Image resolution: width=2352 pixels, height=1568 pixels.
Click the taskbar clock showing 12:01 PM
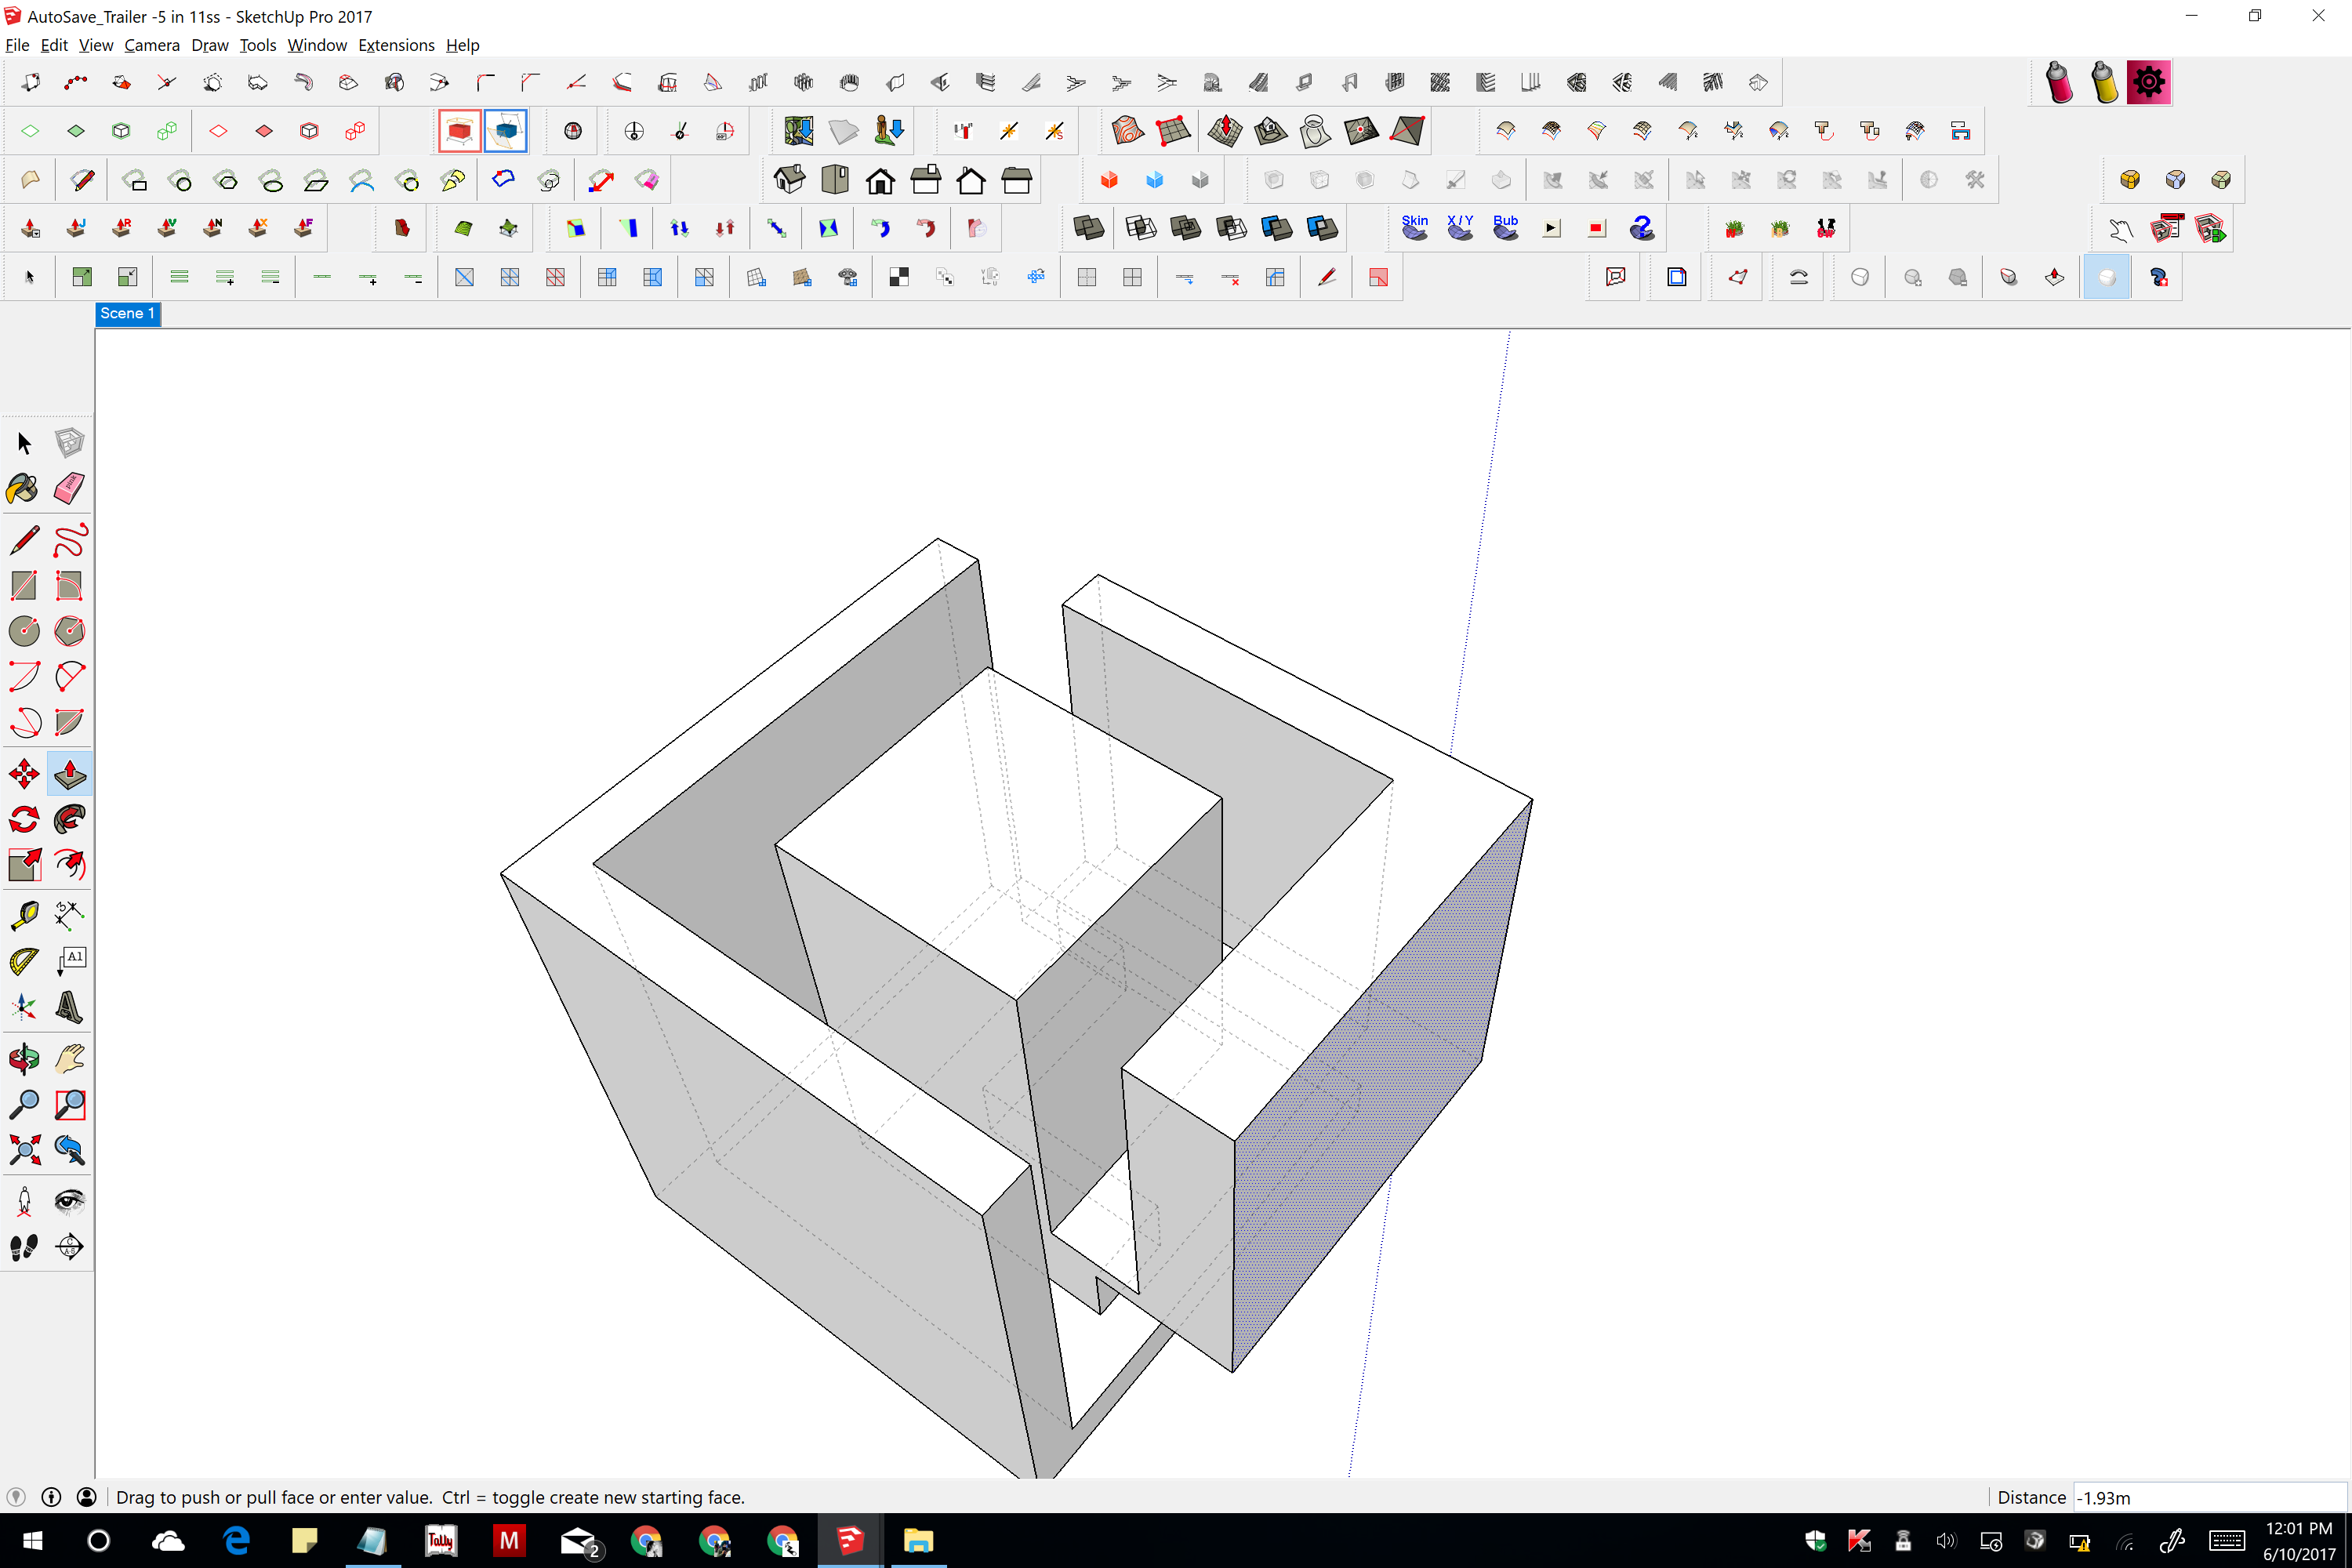point(2299,1540)
